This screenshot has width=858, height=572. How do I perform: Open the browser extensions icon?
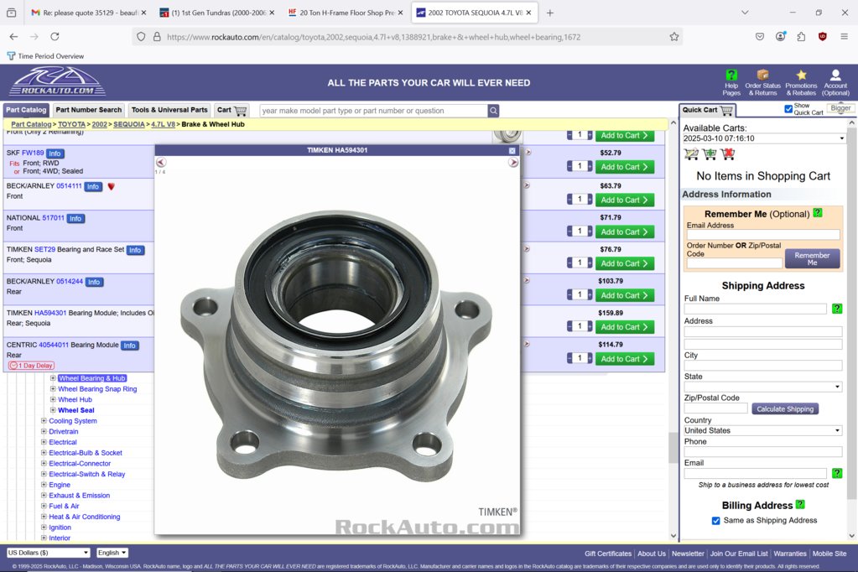coord(801,37)
